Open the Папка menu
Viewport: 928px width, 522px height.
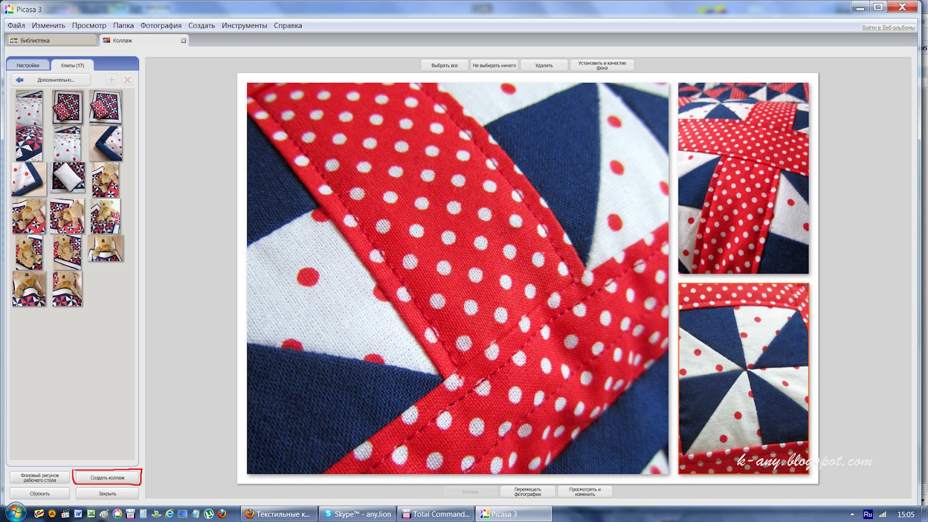coord(124,26)
